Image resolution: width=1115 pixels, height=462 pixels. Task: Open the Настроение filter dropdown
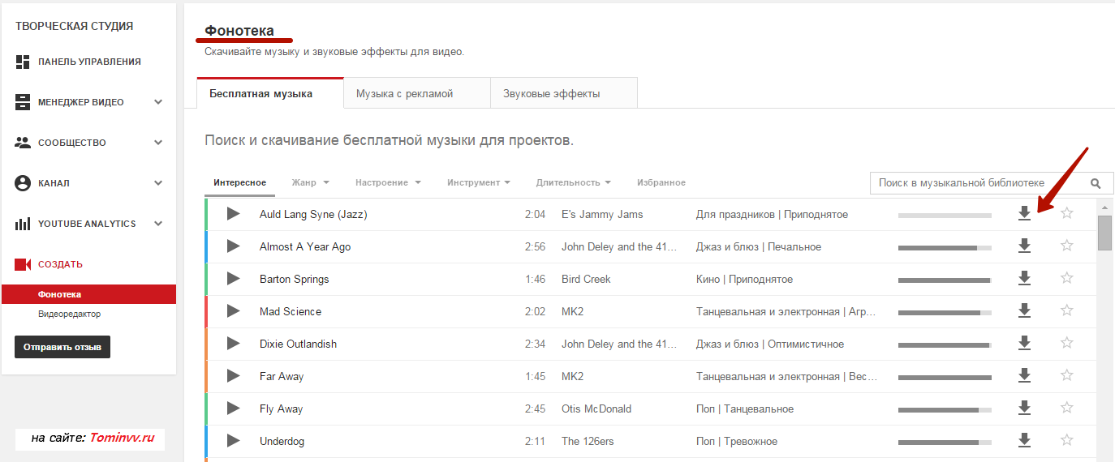[388, 183]
